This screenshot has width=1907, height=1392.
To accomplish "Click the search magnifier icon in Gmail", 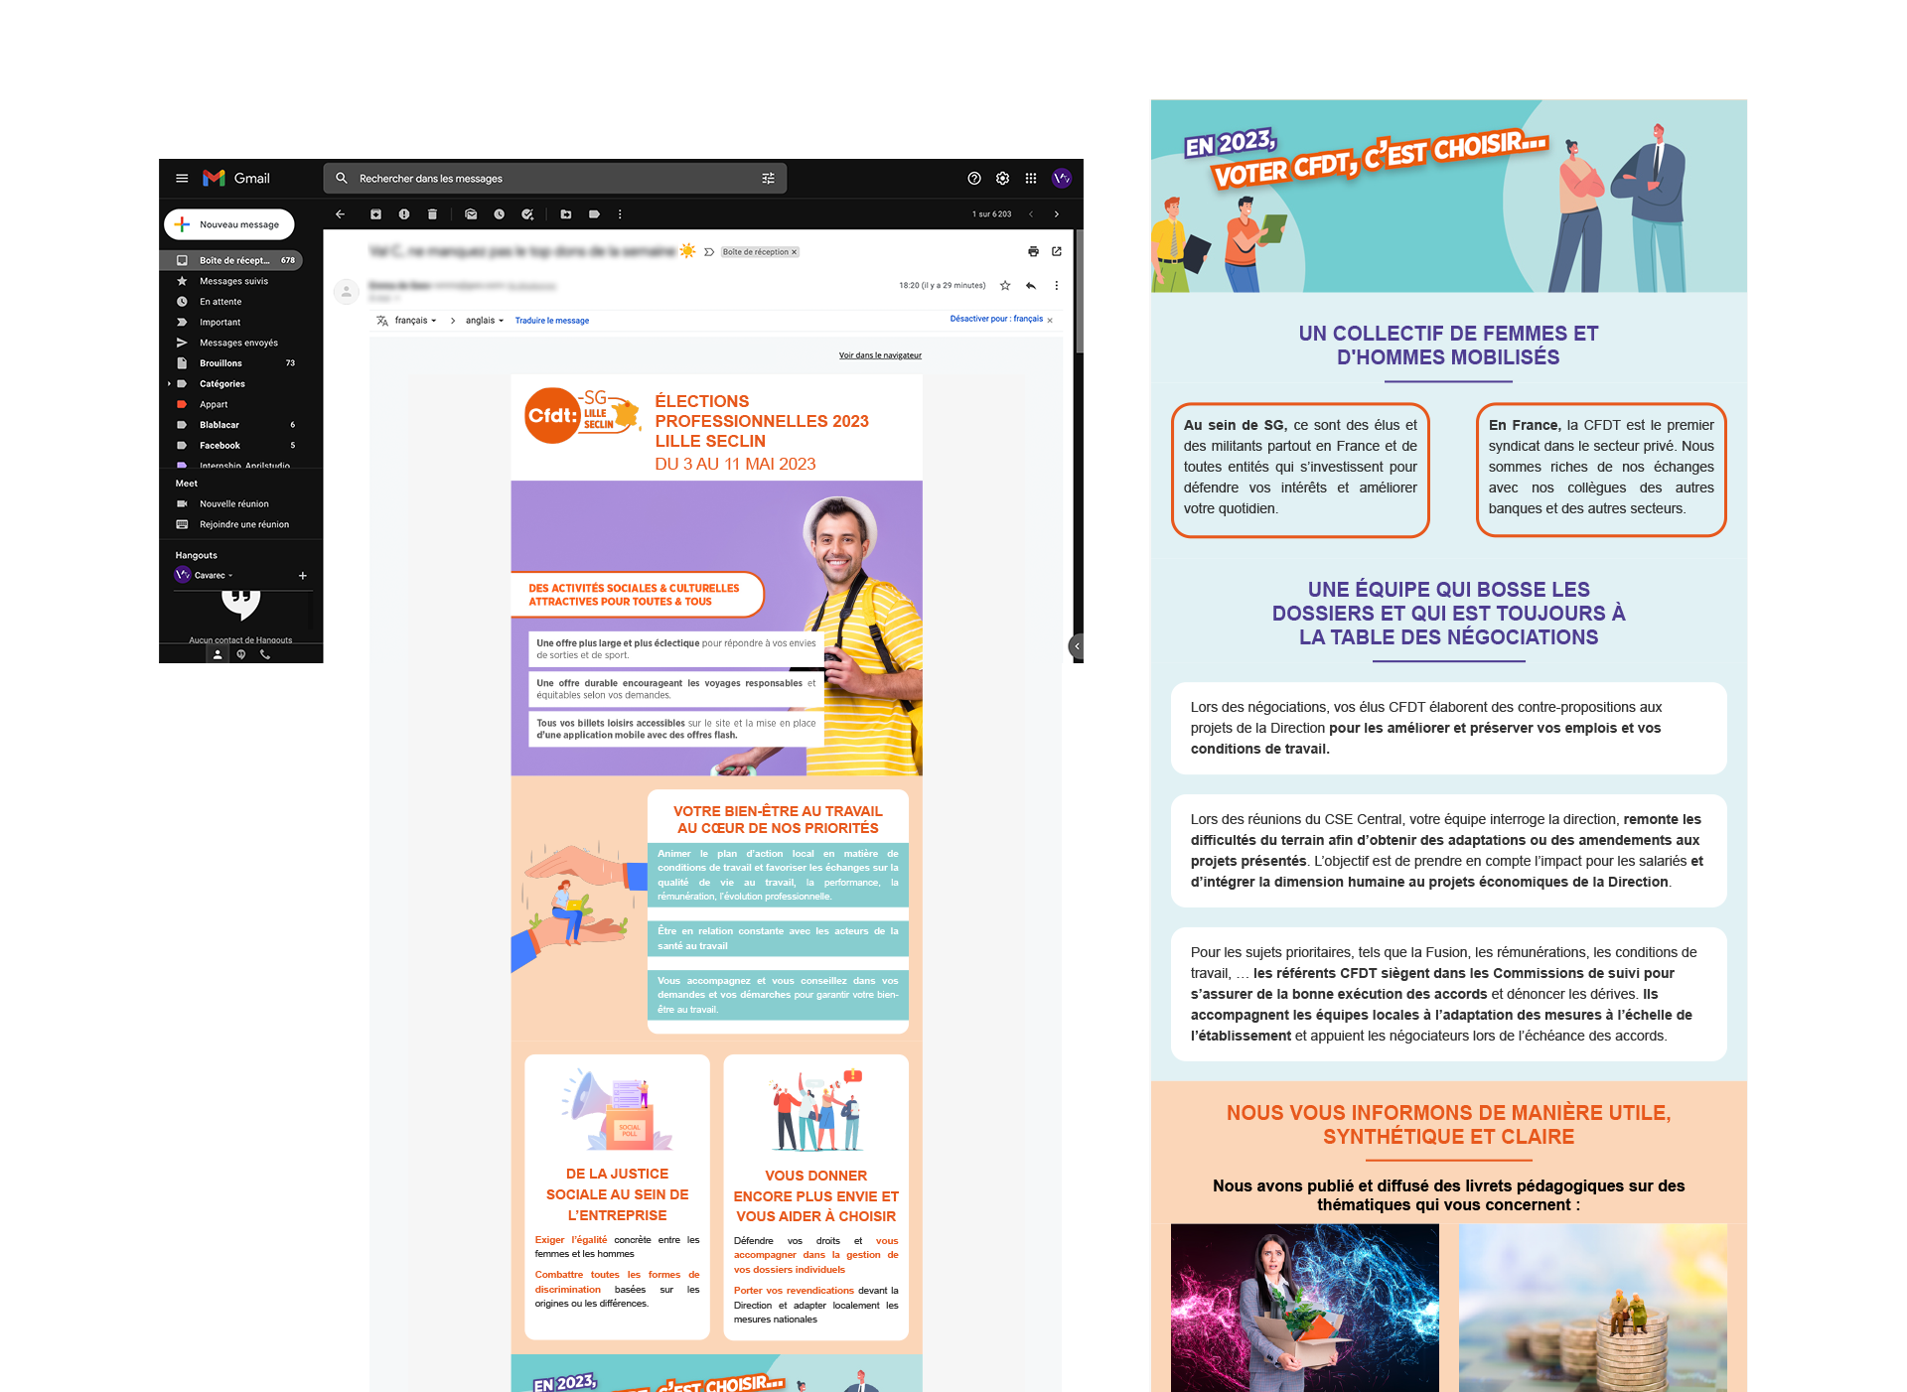I will click(x=342, y=179).
